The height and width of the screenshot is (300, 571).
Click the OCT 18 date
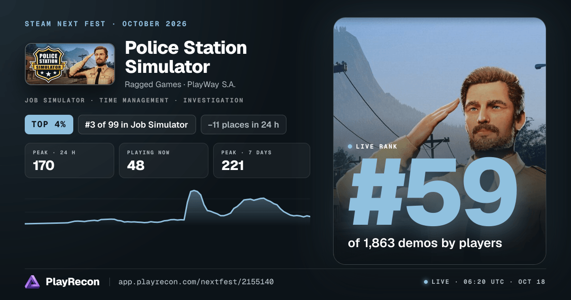coord(532,282)
